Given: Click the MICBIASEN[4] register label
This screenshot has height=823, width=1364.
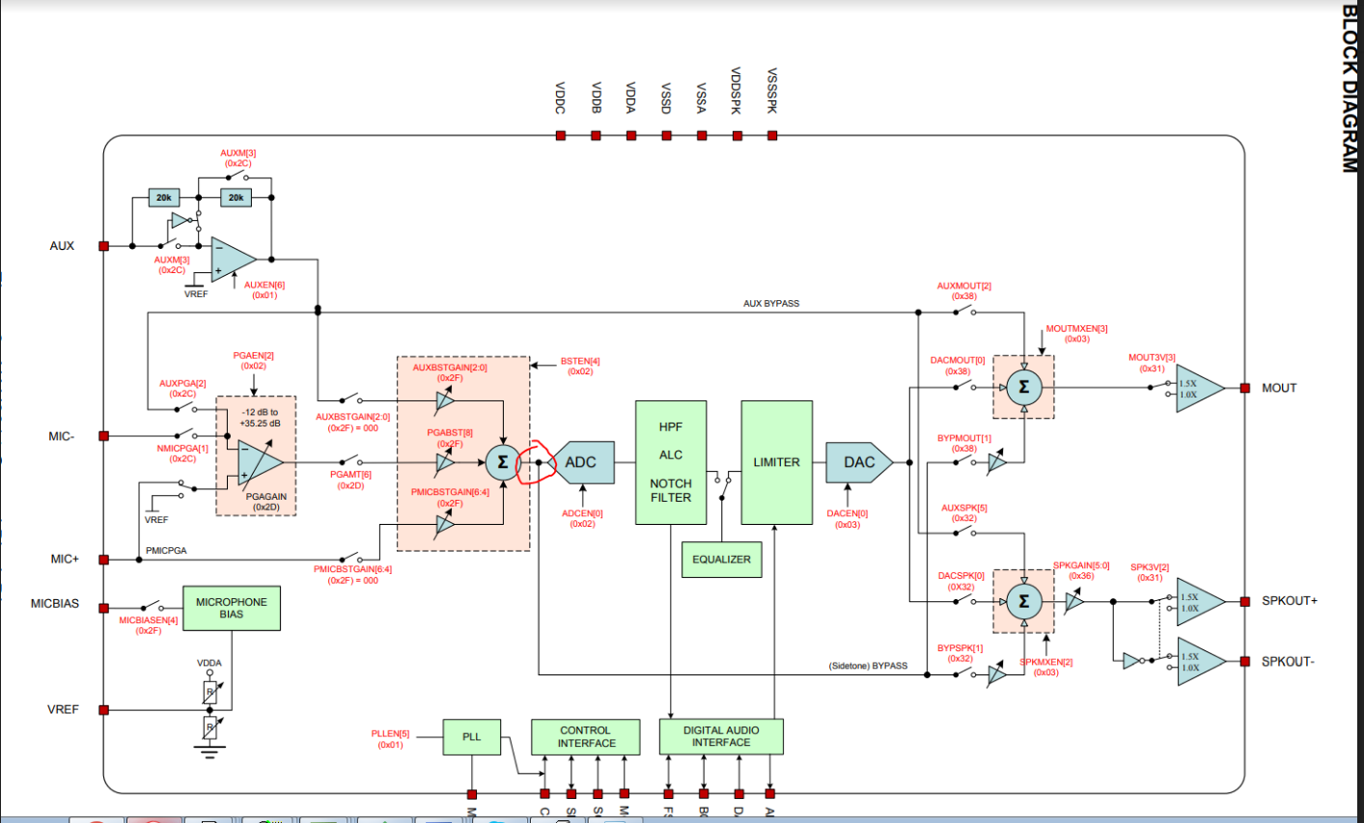Looking at the screenshot, I should click(x=149, y=625).
